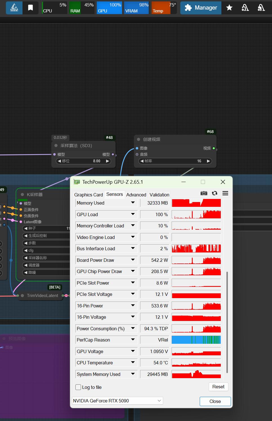Click the 图像 blue input socket on 创建视频

[x=137, y=148]
